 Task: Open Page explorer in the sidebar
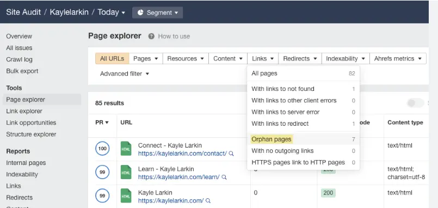click(42, 100)
